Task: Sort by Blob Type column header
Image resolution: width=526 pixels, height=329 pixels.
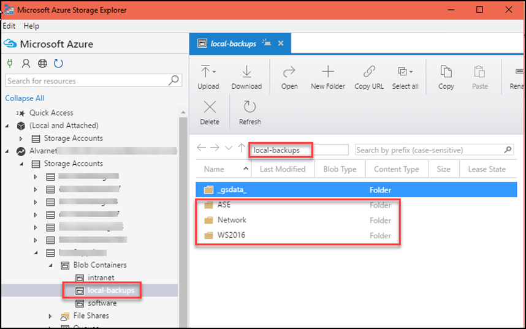Action: pos(340,169)
